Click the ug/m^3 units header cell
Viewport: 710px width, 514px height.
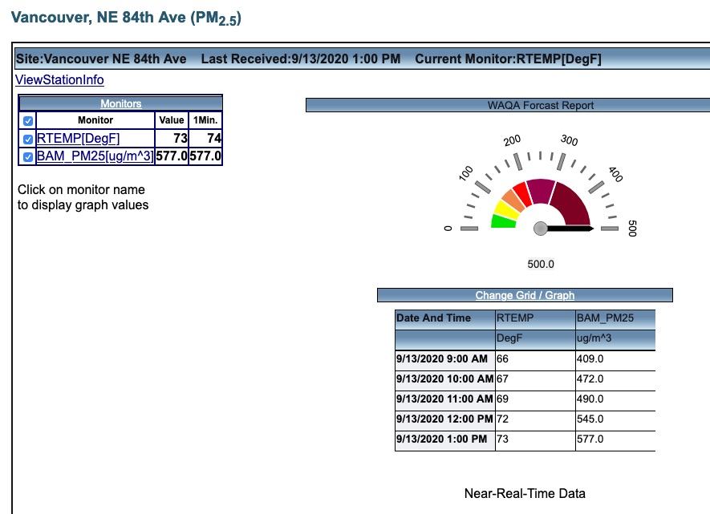point(615,339)
